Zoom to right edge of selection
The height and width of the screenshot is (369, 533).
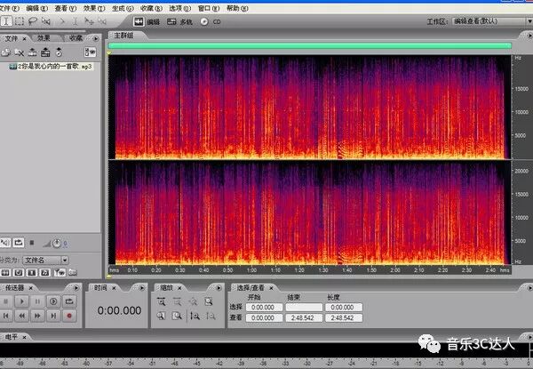point(177,316)
